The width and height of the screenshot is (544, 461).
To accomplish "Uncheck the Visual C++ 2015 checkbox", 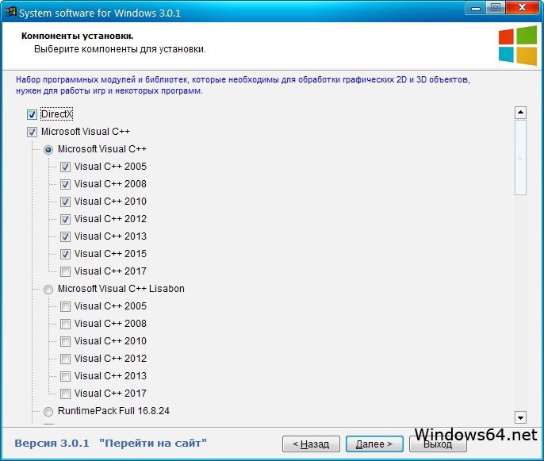I will click(65, 254).
